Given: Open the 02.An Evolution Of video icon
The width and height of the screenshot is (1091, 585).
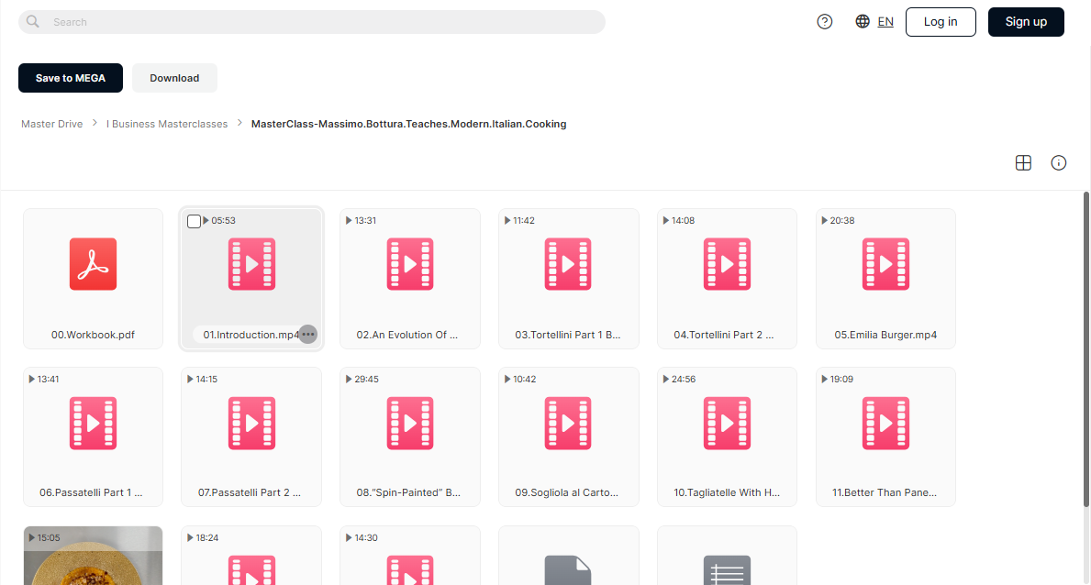Looking at the screenshot, I should point(410,264).
